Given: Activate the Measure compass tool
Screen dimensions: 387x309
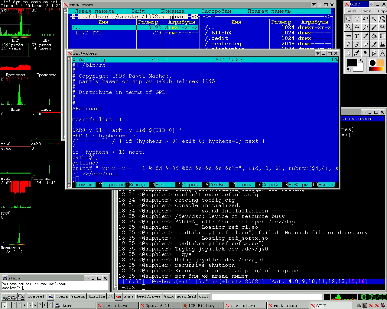Looking at the screenshot, I should point(382,53).
